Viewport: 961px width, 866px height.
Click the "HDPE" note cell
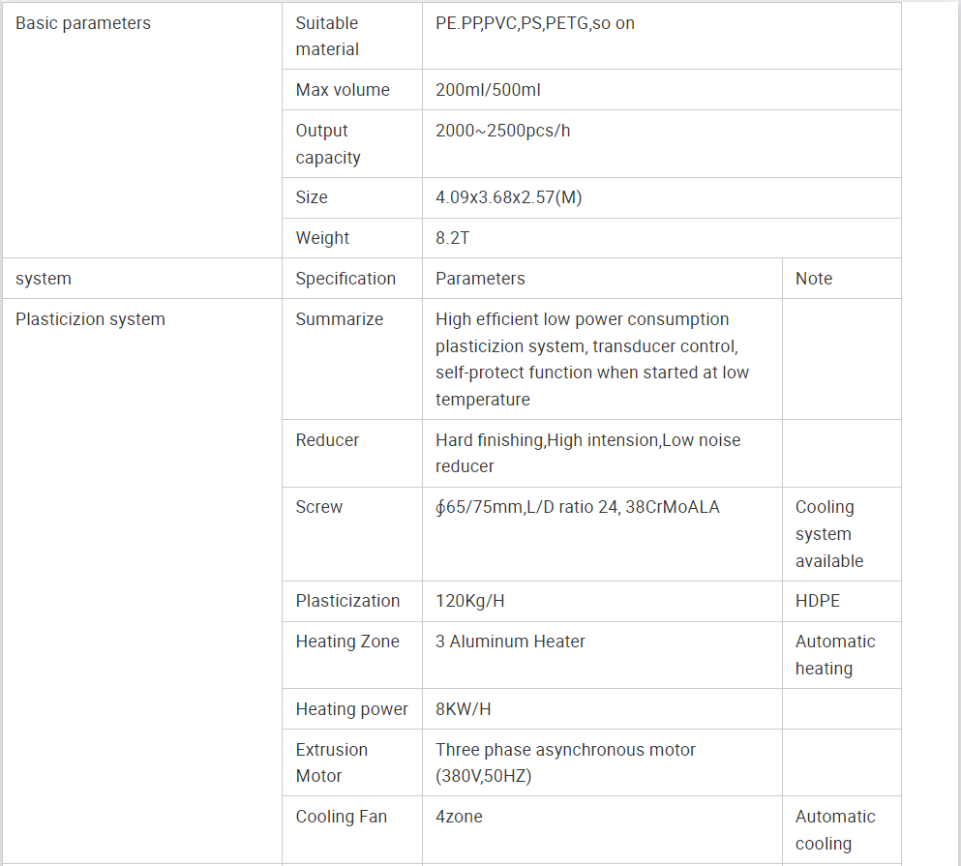pos(818,601)
